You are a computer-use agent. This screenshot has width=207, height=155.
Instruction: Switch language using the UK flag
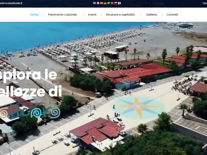tap(94, 3)
